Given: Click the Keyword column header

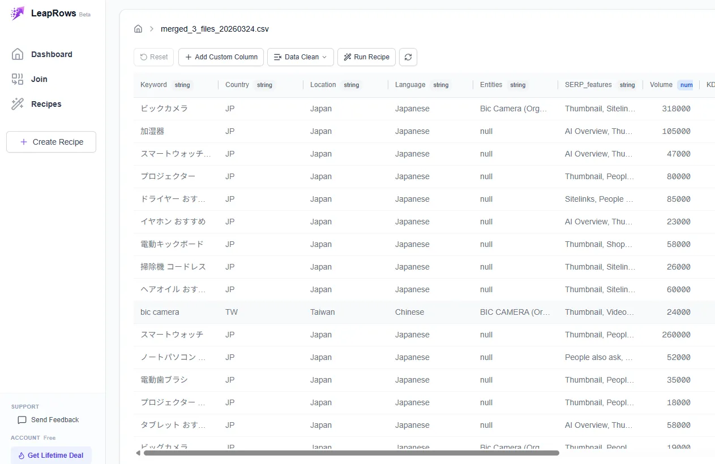Looking at the screenshot, I should pyautogui.click(x=176, y=85).
